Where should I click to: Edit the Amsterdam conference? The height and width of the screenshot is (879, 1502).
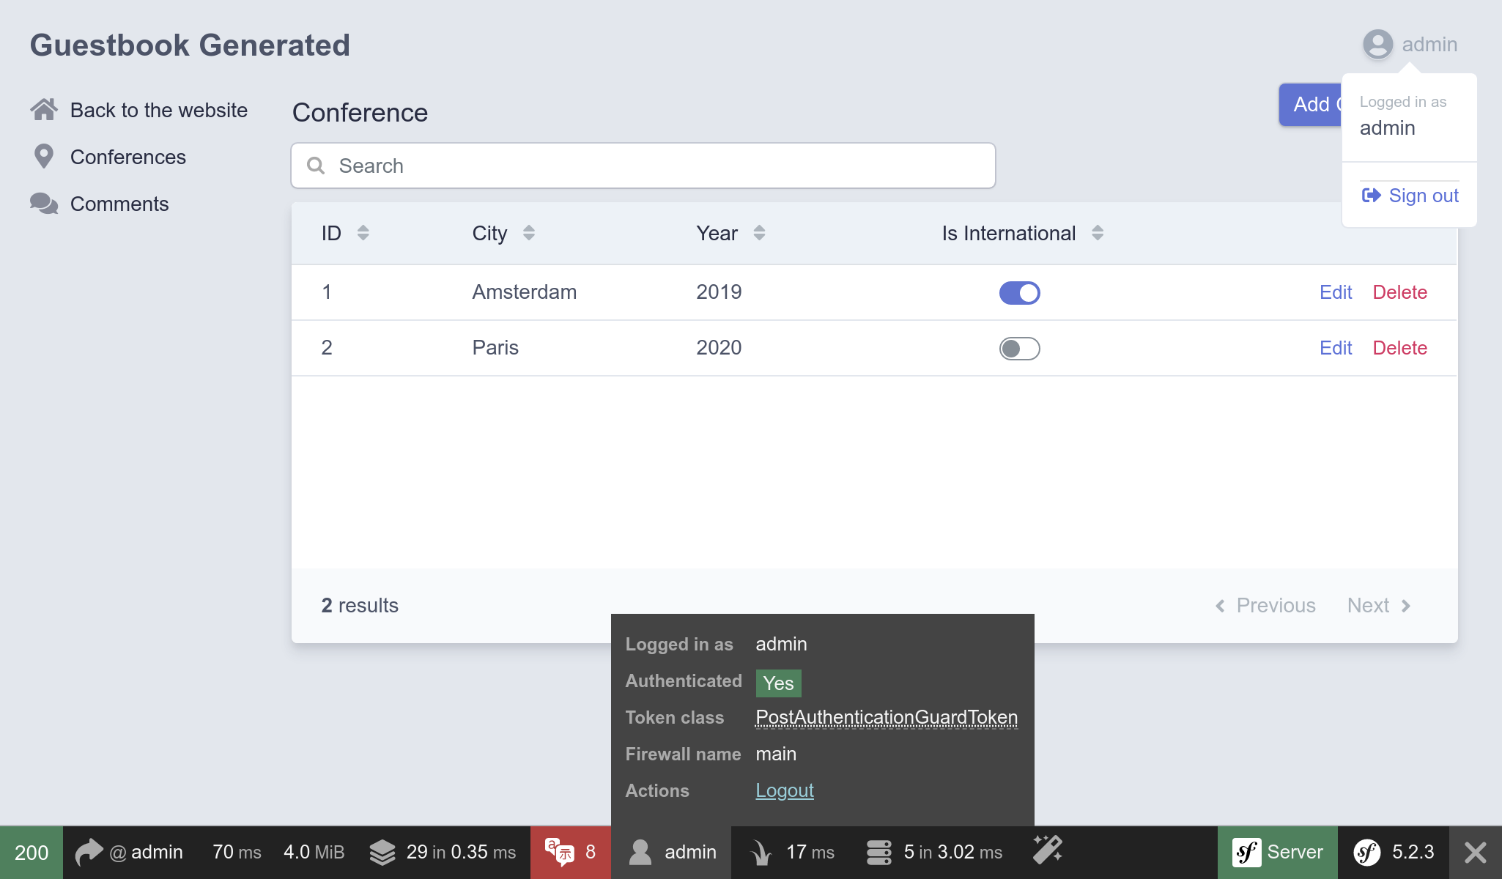[x=1336, y=292]
